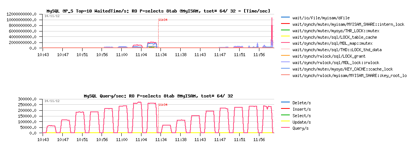This screenshot has height=146, width=413.
Task: Click the orange swatch beside LOCK_grant
Action: tap(285, 56)
